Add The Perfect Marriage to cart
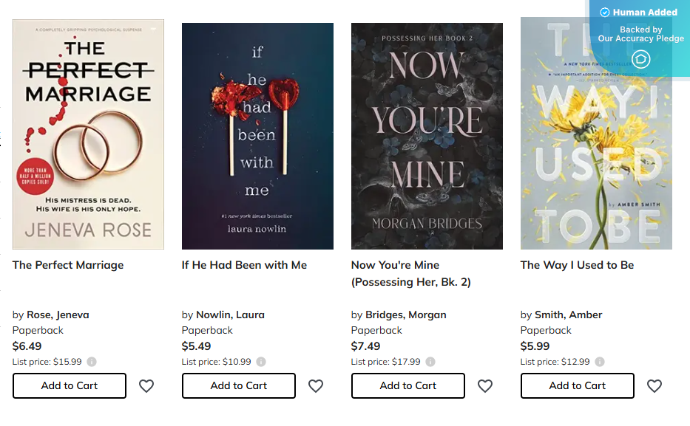 69,385
